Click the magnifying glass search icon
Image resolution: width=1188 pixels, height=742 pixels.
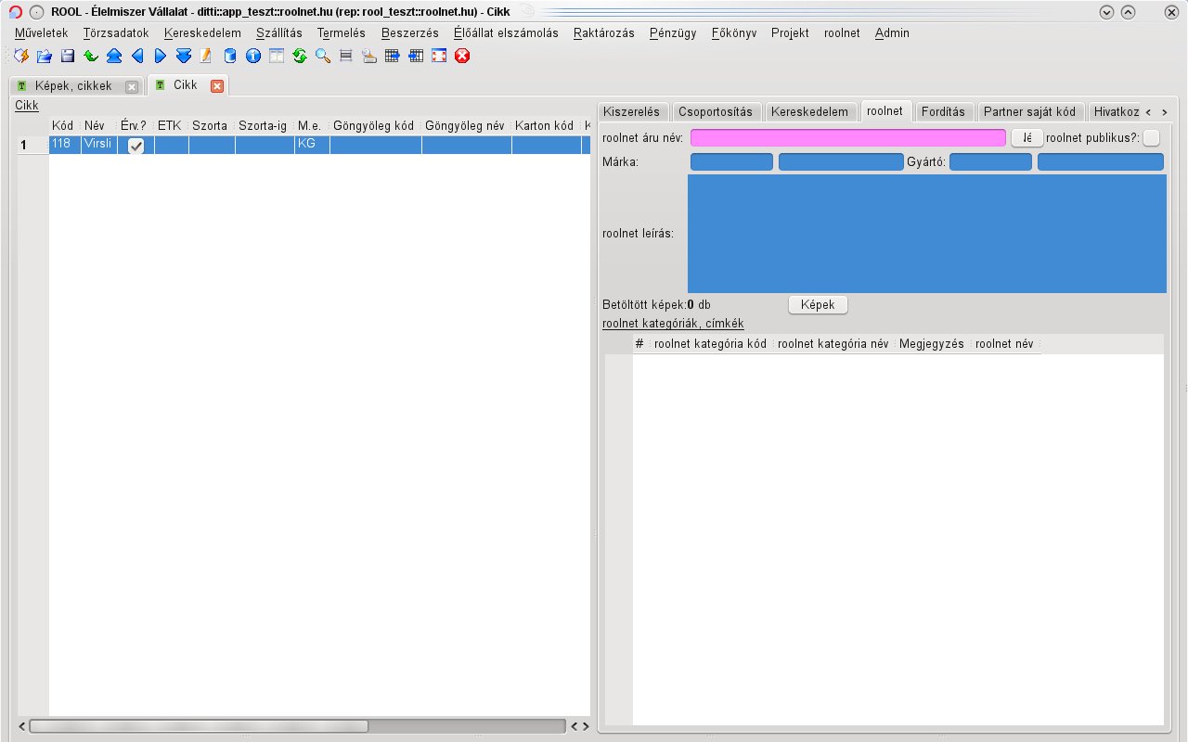pyautogui.click(x=323, y=56)
